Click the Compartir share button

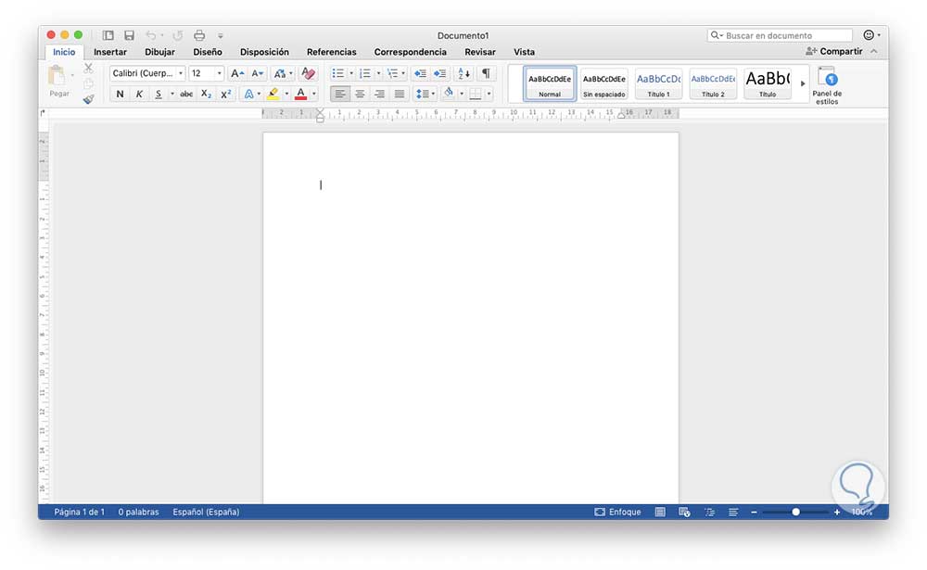[x=834, y=52]
